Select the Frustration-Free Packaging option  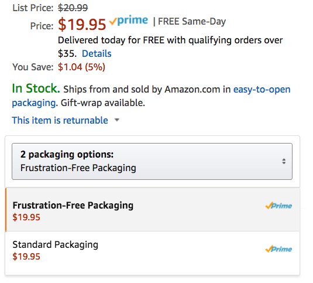[152, 210]
